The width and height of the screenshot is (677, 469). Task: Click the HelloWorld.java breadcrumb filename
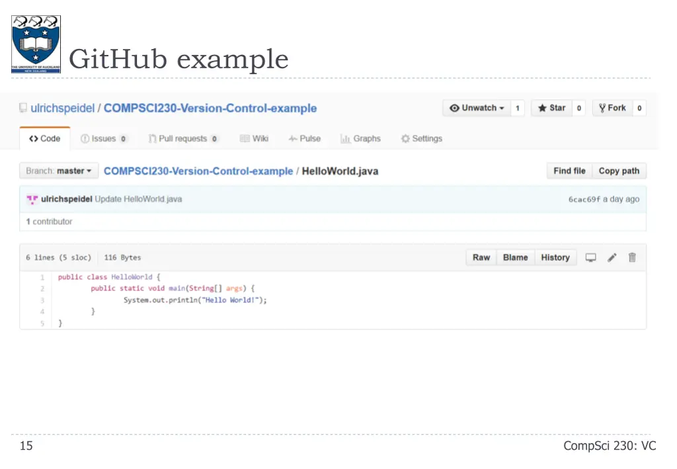(x=340, y=171)
